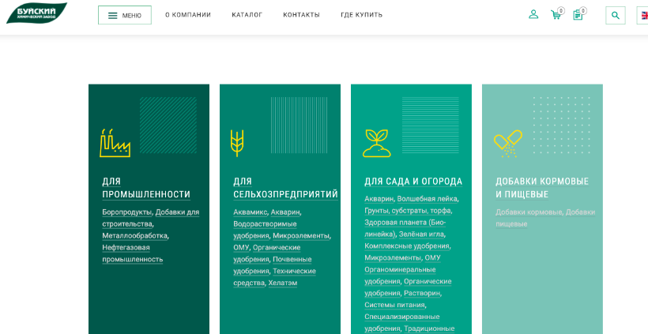Click the factory icon in industry card
648x334 pixels.
click(115, 143)
